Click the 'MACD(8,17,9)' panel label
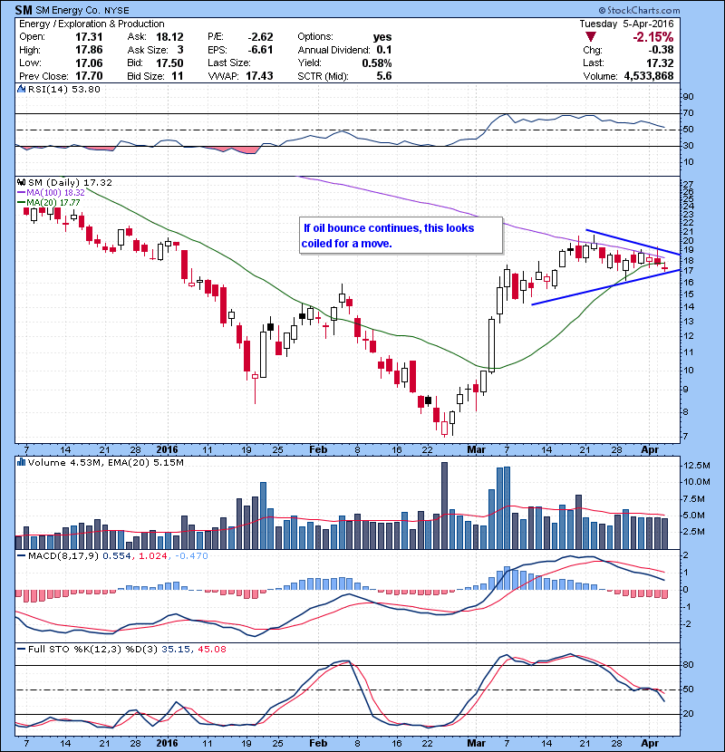 click(x=63, y=556)
